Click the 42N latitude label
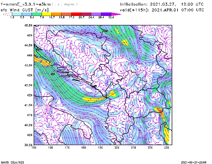The height and width of the screenshot is (164, 212). (x=30, y=95)
